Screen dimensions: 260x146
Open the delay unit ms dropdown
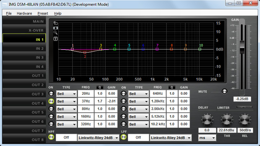(207, 138)
